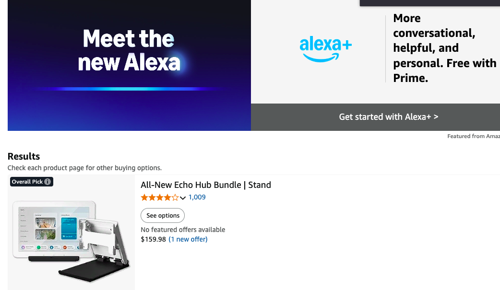Click the See options button

[x=163, y=216]
